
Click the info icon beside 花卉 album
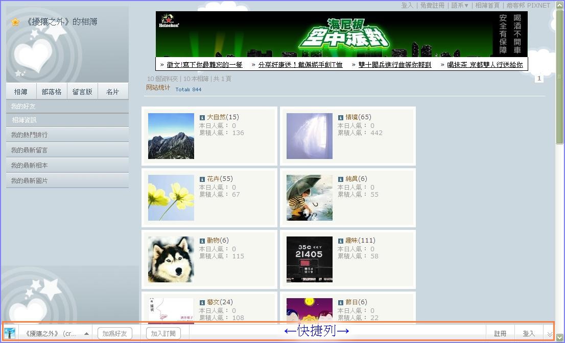(x=202, y=179)
